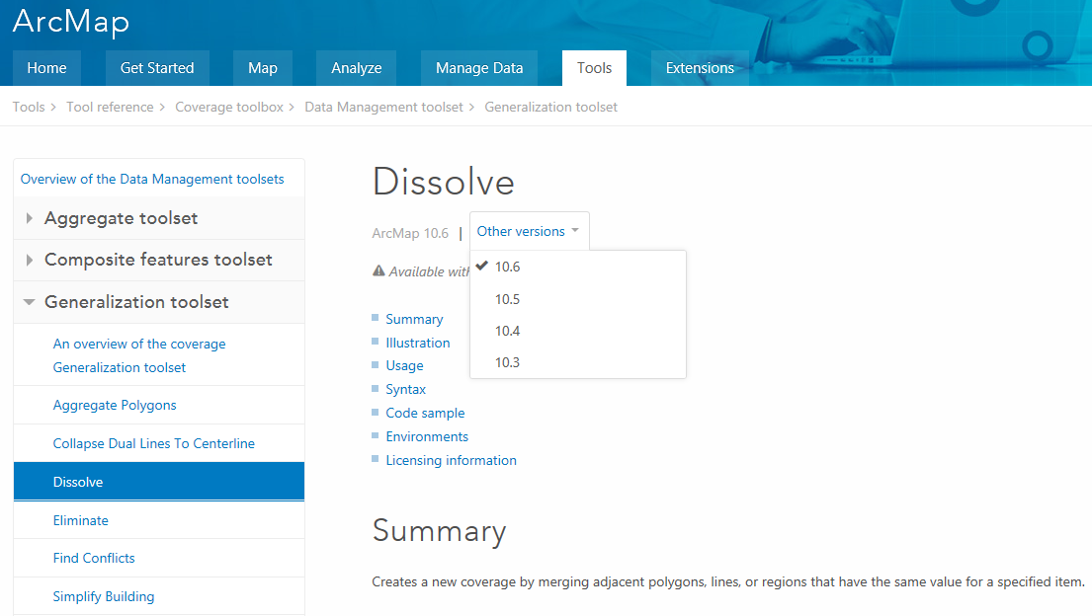The image size is (1092, 616).
Task: Open the Aggregate Polygons page
Action: (115, 405)
